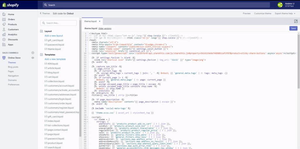Open Navigation in sidebar
300x149 pixels.
click(13, 76)
